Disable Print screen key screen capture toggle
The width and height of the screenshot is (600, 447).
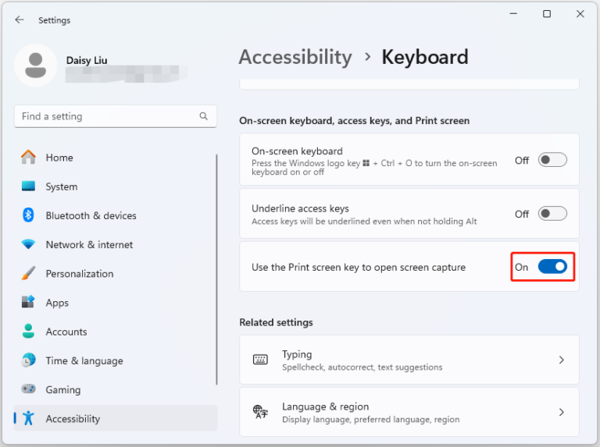click(552, 267)
